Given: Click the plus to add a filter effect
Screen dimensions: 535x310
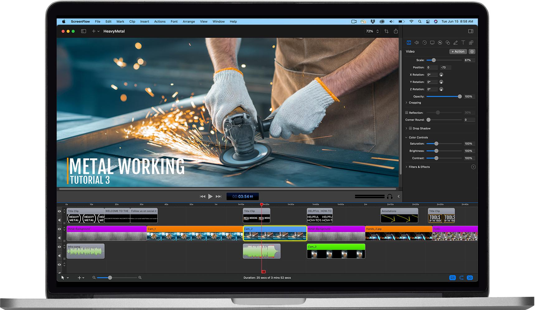Looking at the screenshot, I should pos(473,167).
